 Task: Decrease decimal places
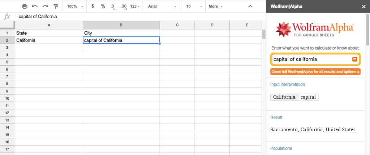[113, 6]
